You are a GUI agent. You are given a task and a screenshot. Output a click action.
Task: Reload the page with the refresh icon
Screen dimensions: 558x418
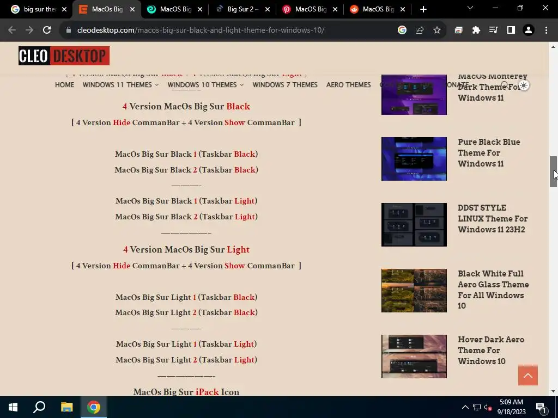click(x=47, y=30)
